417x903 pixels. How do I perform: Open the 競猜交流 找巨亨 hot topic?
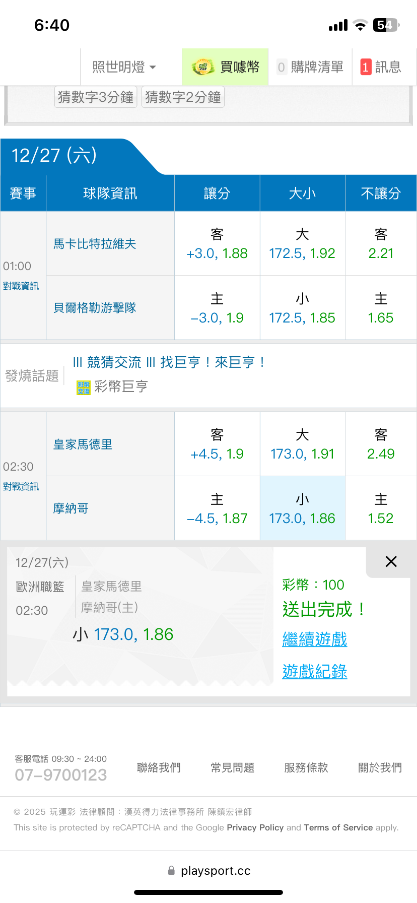point(169,362)
